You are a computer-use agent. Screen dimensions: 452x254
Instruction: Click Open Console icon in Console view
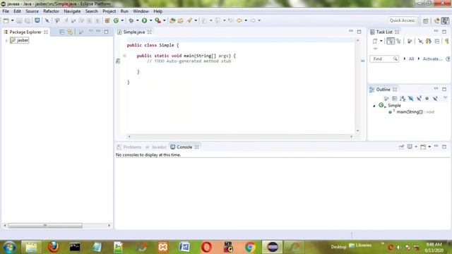tap(423, 147)
